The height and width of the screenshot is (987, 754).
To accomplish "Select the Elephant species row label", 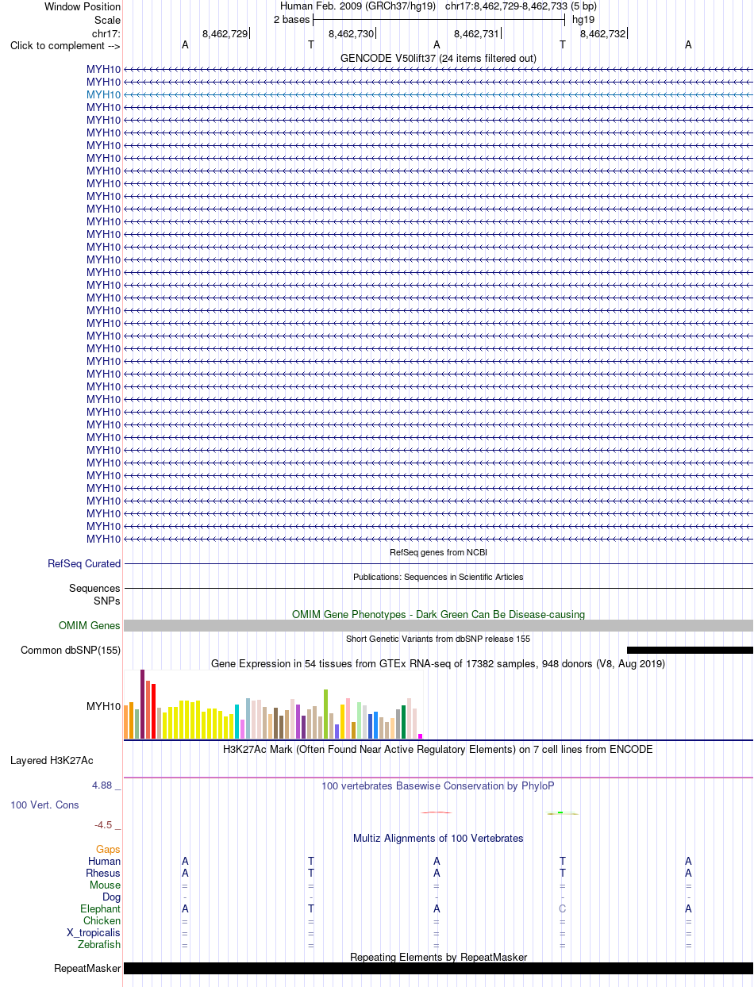I will pos(101,909).
